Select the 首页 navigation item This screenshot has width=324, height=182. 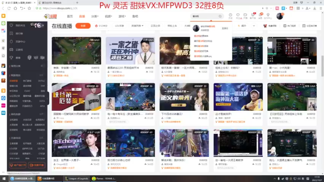point(70,16)
